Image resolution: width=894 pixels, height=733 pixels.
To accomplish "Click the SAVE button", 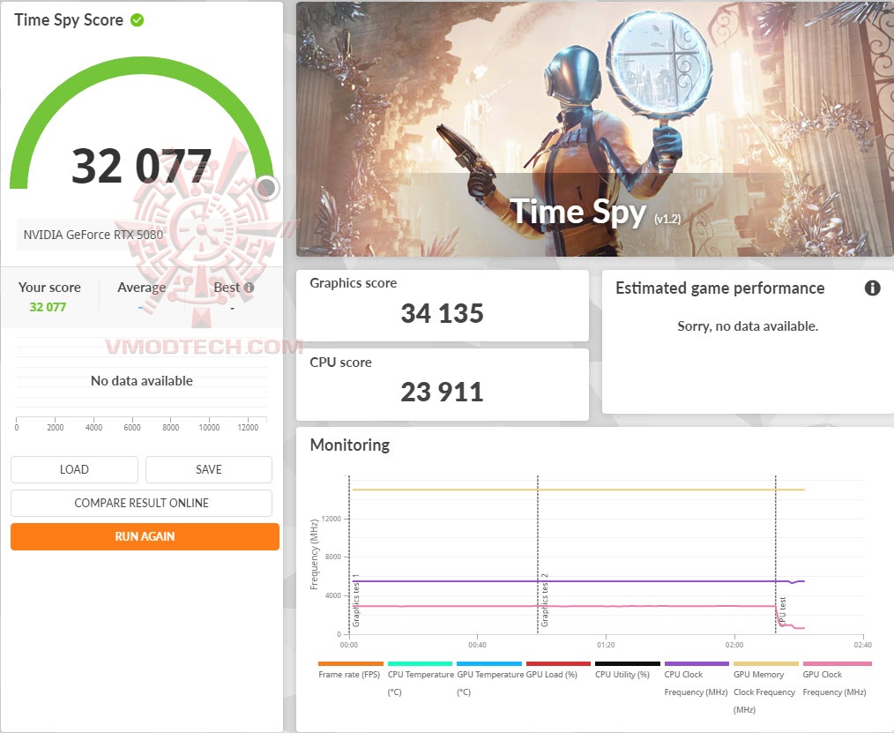I will (x=209, y=469).
